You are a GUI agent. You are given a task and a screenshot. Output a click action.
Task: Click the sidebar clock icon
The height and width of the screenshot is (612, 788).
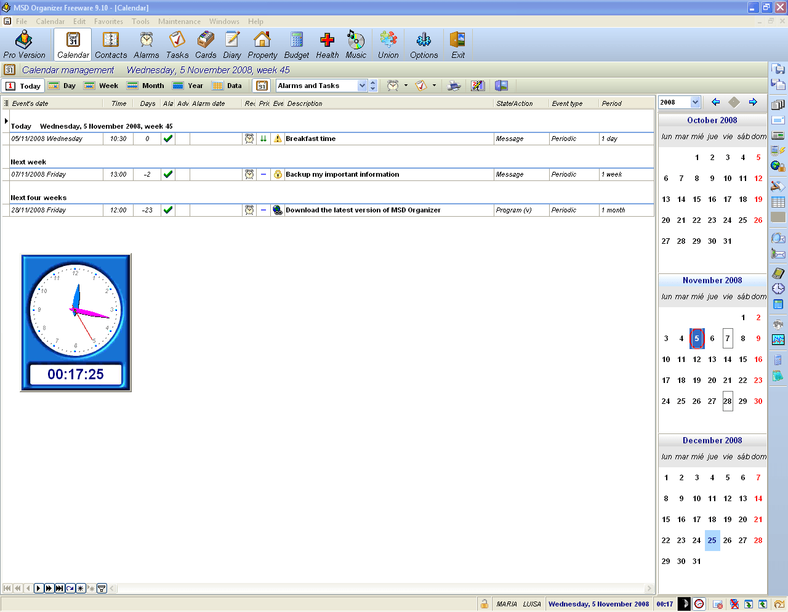click(x=778, y=289)
